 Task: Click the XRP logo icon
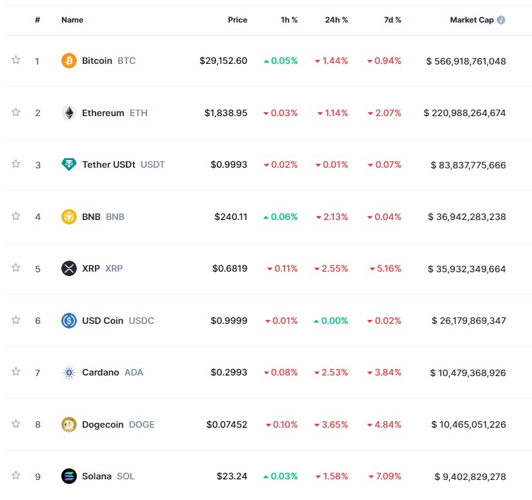pos(68,268)
